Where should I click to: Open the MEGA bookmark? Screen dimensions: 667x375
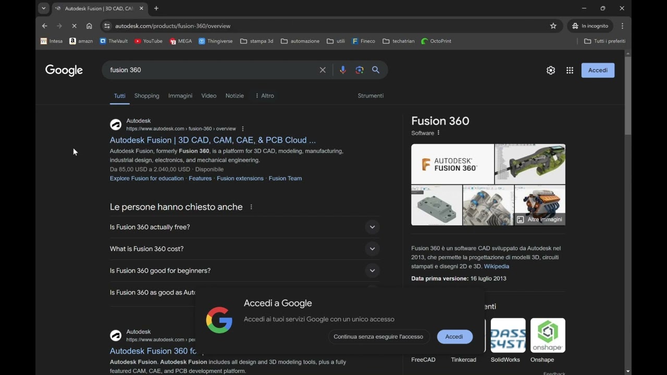click(x=181, y=41)
